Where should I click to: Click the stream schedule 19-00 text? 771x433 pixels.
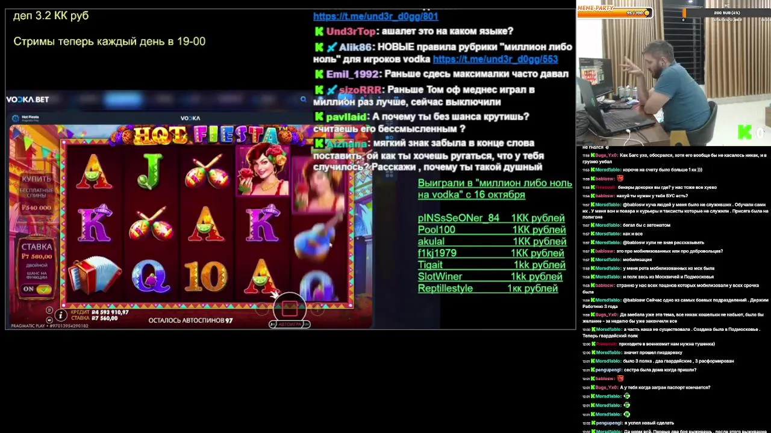coord(110,41)
